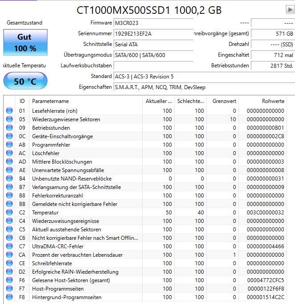
Task: Click the Rohwerte column header
Action: point(263,101)
